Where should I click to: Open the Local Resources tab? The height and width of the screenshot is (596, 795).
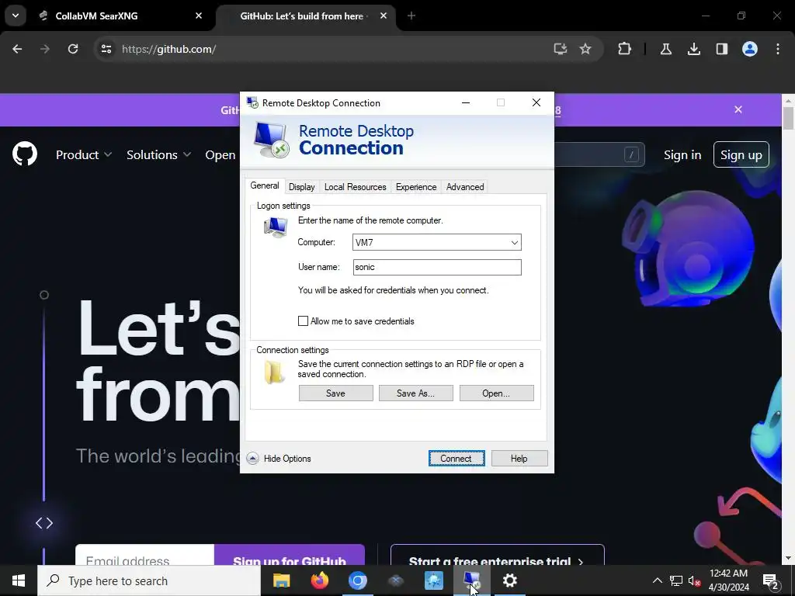click(x=355, y=187)
